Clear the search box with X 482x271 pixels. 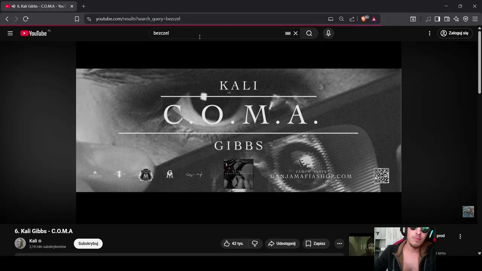[296, 33]
